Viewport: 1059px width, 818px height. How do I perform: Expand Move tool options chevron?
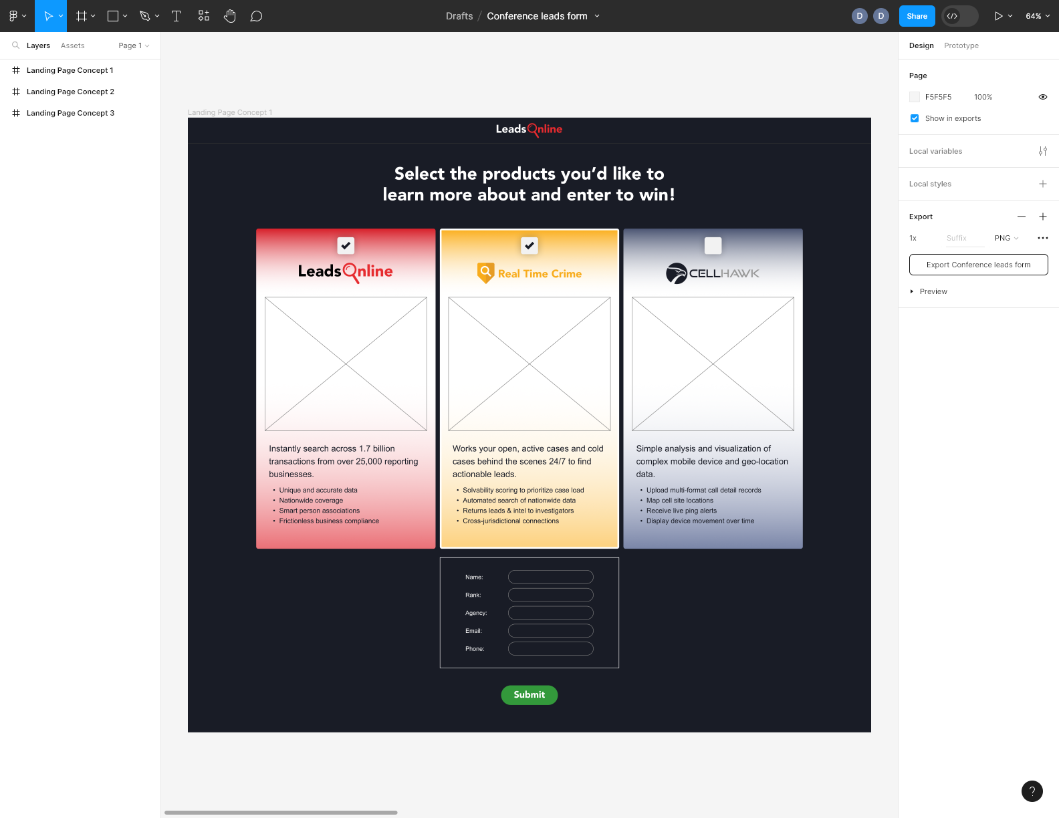click(x=61, y=16)
